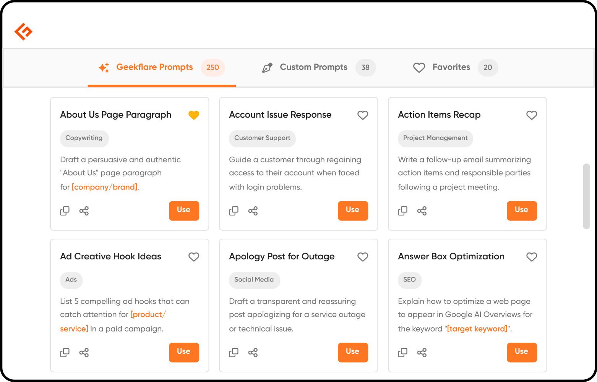Click the vertical scrollbar thumb
597x382 pixels.
coord(586,196)
